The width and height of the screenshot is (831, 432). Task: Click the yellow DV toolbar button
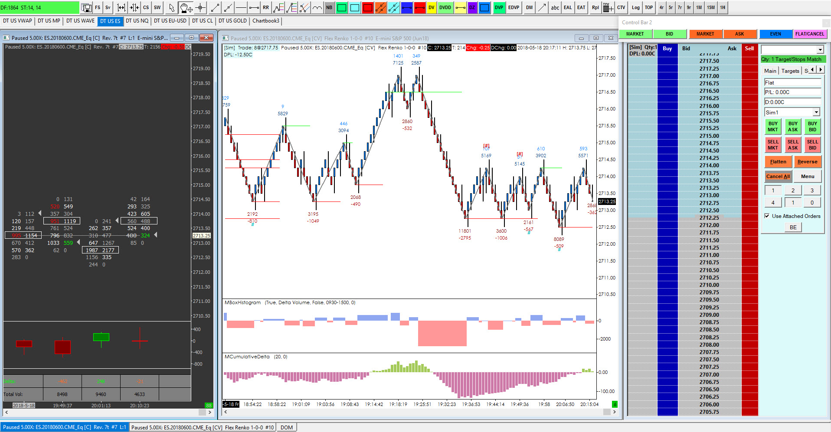pos(432,7)
